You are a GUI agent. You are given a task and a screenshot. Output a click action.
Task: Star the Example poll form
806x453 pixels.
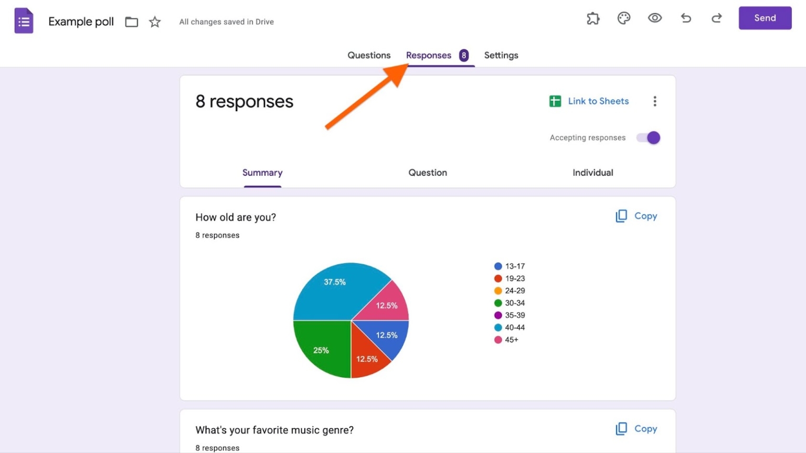pyautogui.click(x=154, y=22)
